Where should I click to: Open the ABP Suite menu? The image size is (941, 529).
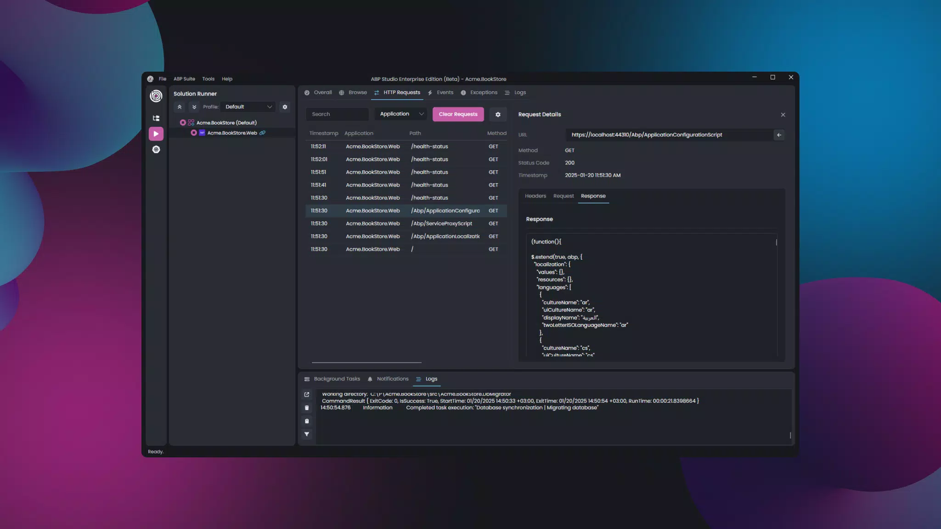pyautogui.click(x=184, y=79)
